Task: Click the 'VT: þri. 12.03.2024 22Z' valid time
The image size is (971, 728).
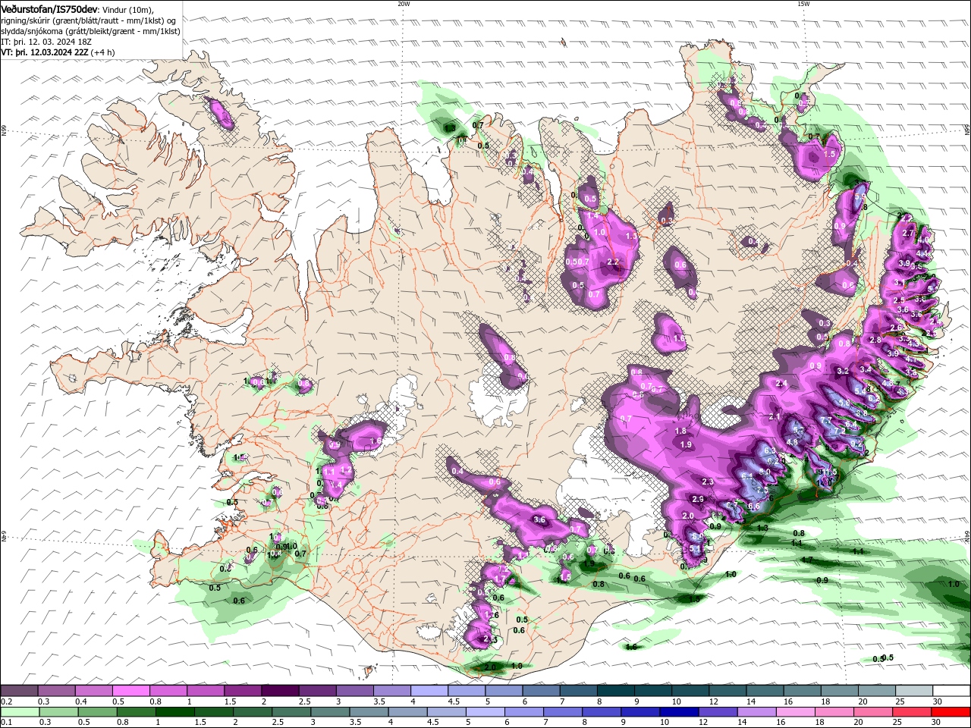Action: point(44,52)
